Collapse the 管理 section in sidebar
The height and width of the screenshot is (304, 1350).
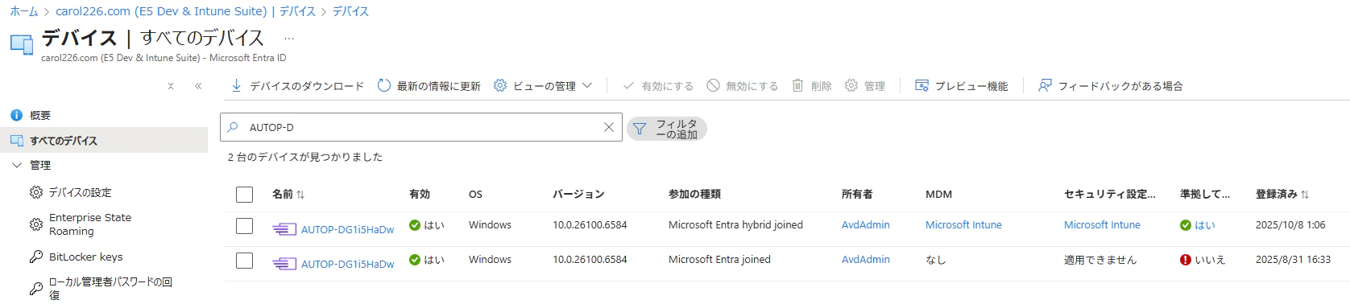tap(17, 165)
